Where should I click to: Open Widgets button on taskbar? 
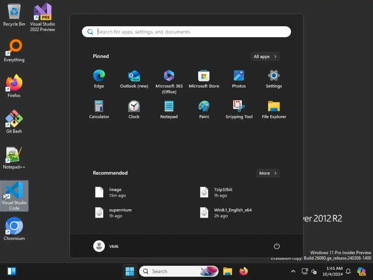click(12, 271)
